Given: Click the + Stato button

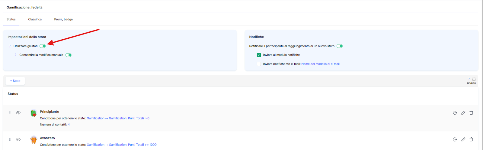Looking at the screenshot, I should (15, 81).
